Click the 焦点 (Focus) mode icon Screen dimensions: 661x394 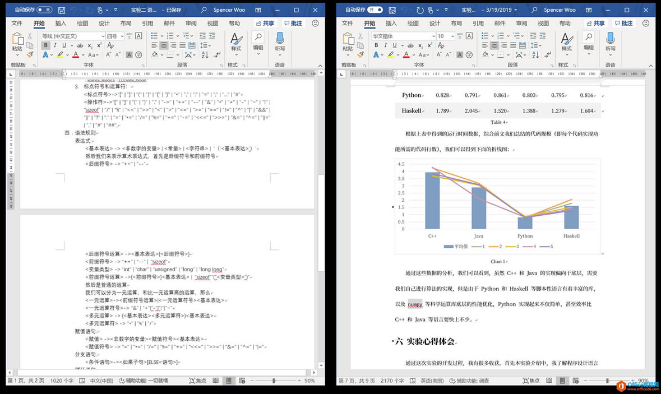[197, 381]
